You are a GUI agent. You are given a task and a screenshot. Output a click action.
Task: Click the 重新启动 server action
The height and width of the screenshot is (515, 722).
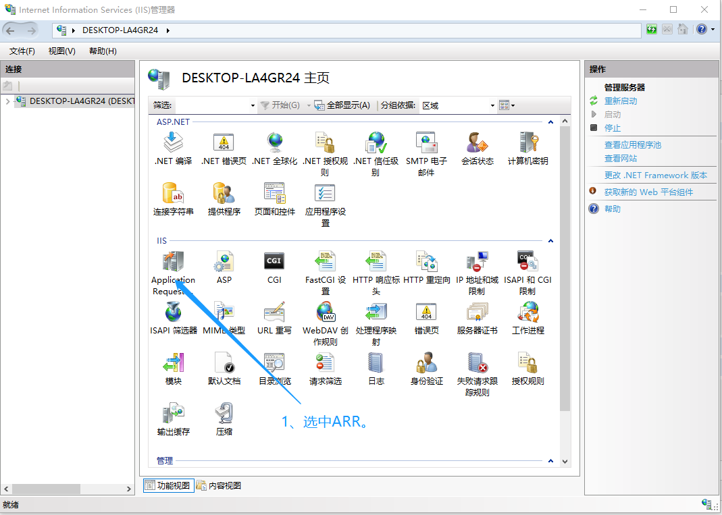click(x=621, y=101)
